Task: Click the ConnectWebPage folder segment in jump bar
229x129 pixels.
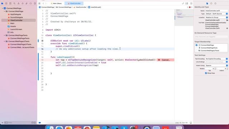Action: point(64,7)
